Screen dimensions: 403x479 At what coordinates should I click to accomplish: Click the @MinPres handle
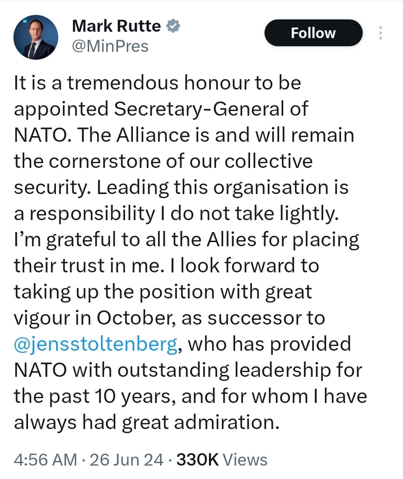coord(110,46)
